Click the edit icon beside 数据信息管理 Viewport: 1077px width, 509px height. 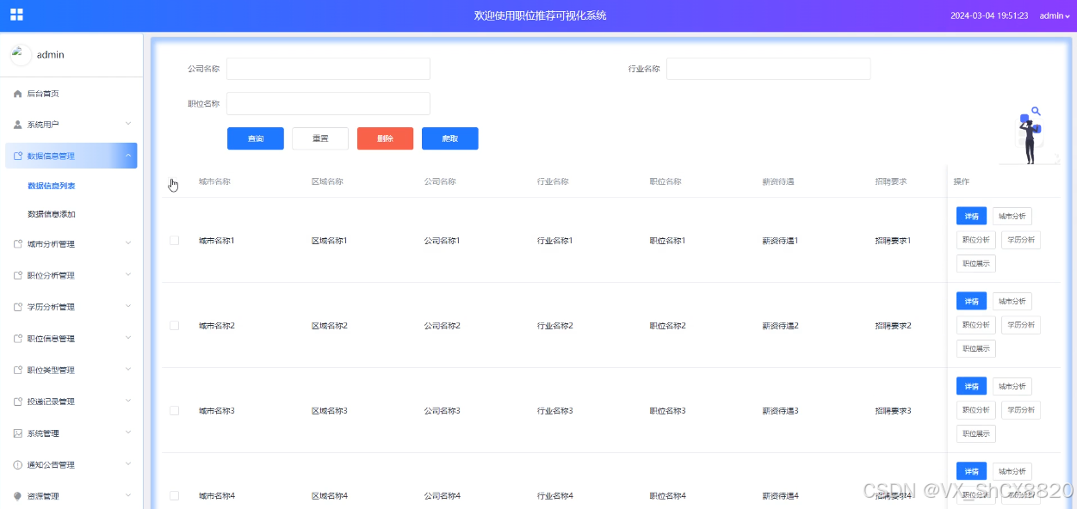point(18,156)
